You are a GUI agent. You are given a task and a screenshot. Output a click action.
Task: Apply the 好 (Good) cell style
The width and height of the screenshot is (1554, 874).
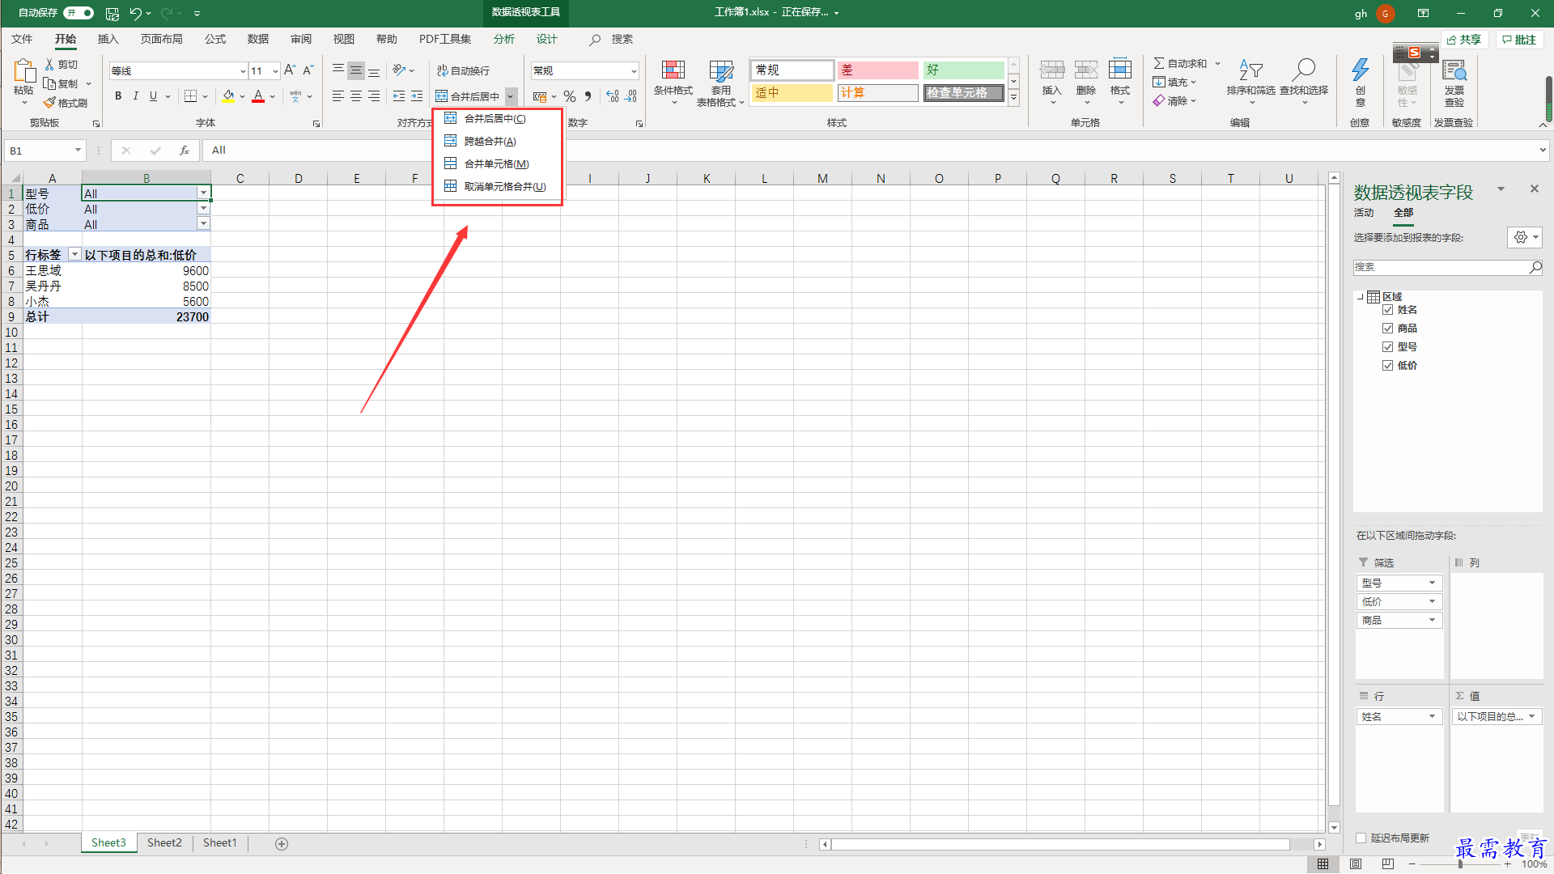click(x=964, y=70)
